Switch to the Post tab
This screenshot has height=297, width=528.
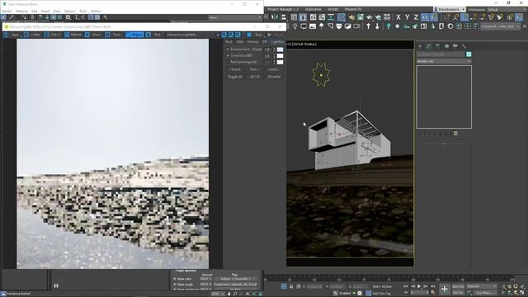click(x=229, y=42)
